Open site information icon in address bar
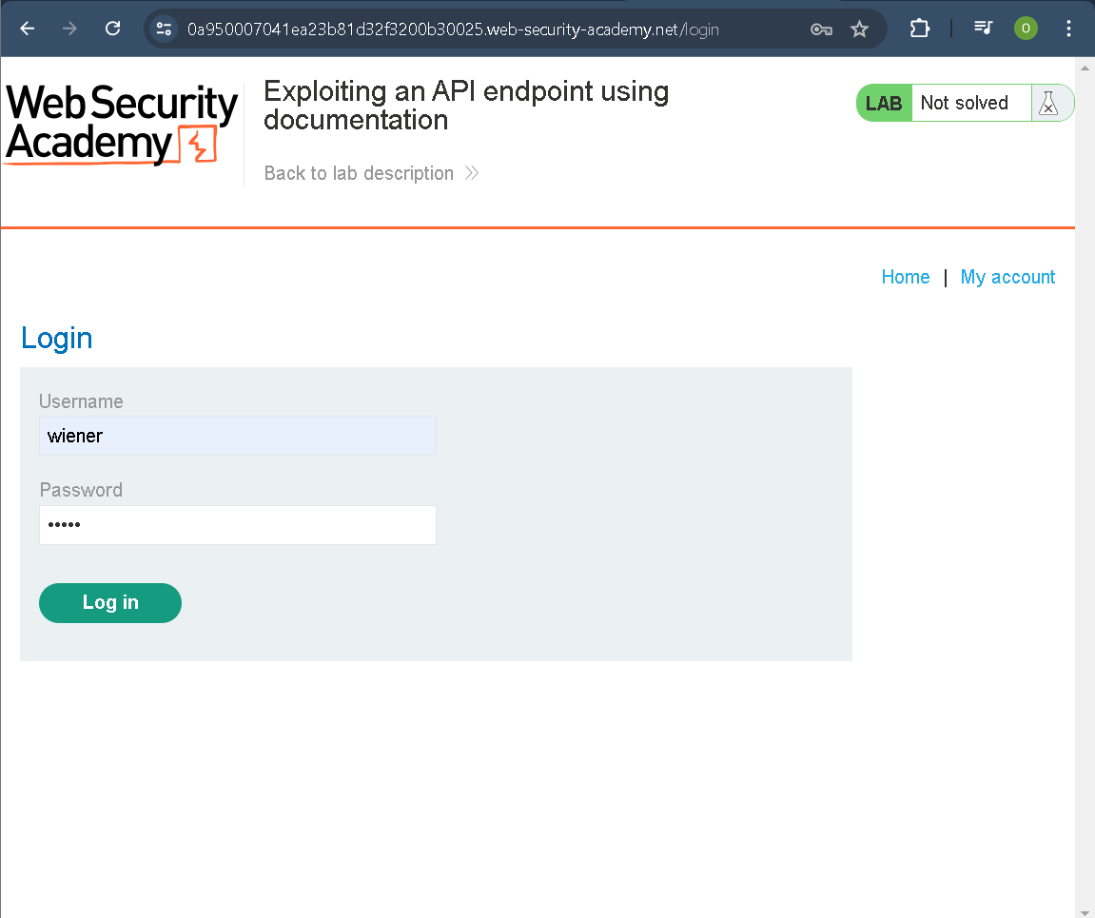 164,29
